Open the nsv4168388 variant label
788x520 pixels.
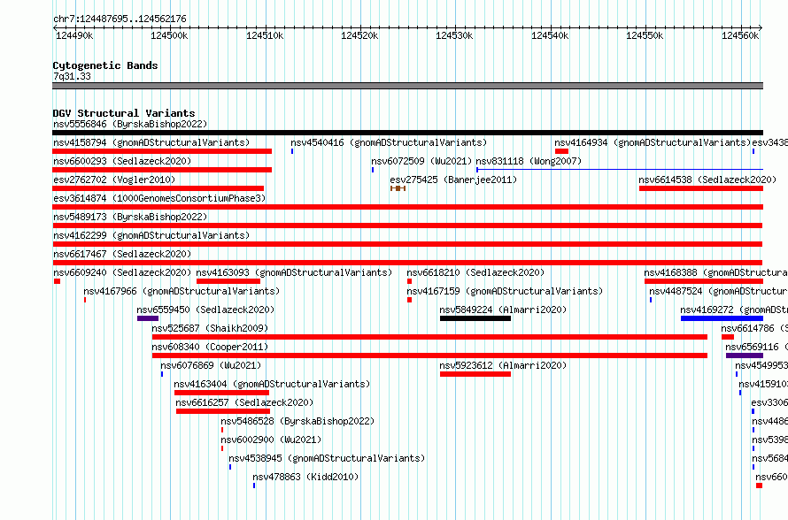pyautogui.click(x=715, y=272)
